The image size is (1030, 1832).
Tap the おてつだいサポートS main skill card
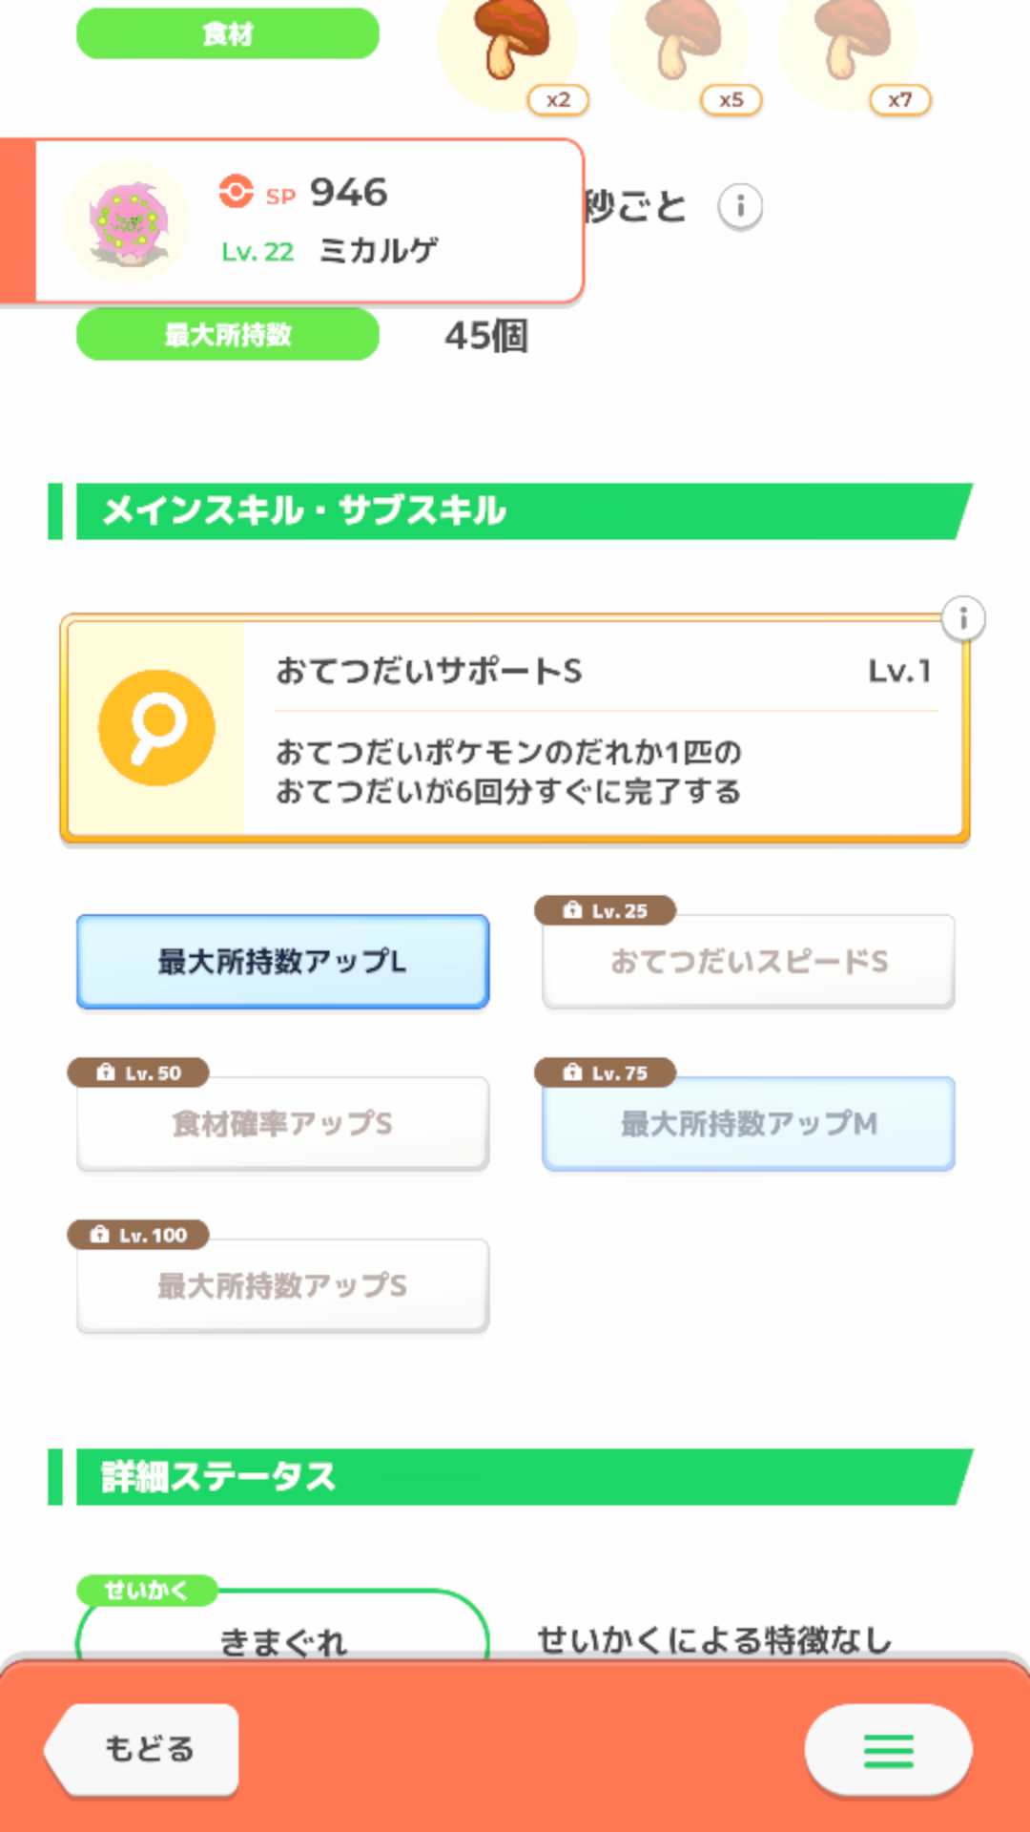click(x=601, y=730)
